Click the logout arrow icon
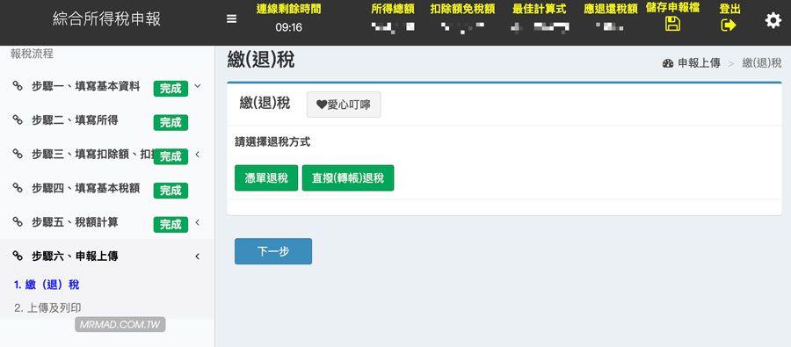 coord(729,25)
